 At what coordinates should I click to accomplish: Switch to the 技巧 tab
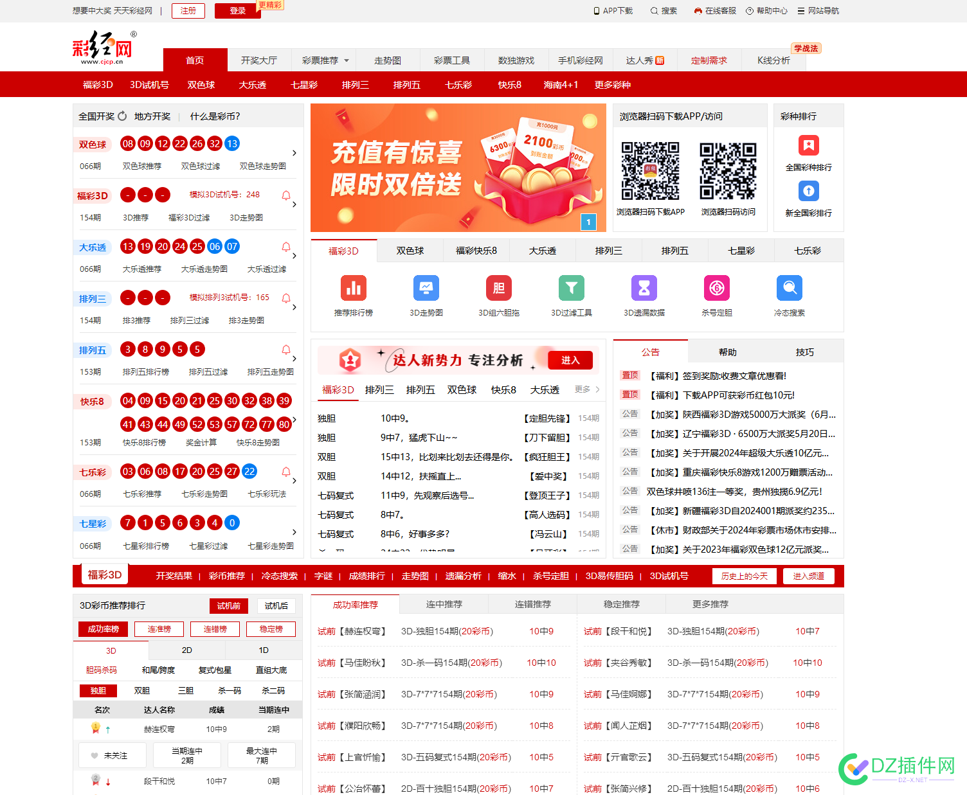[804, 352]
